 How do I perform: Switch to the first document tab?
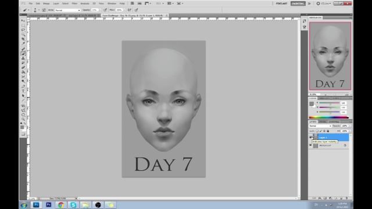tap(46, 16)
